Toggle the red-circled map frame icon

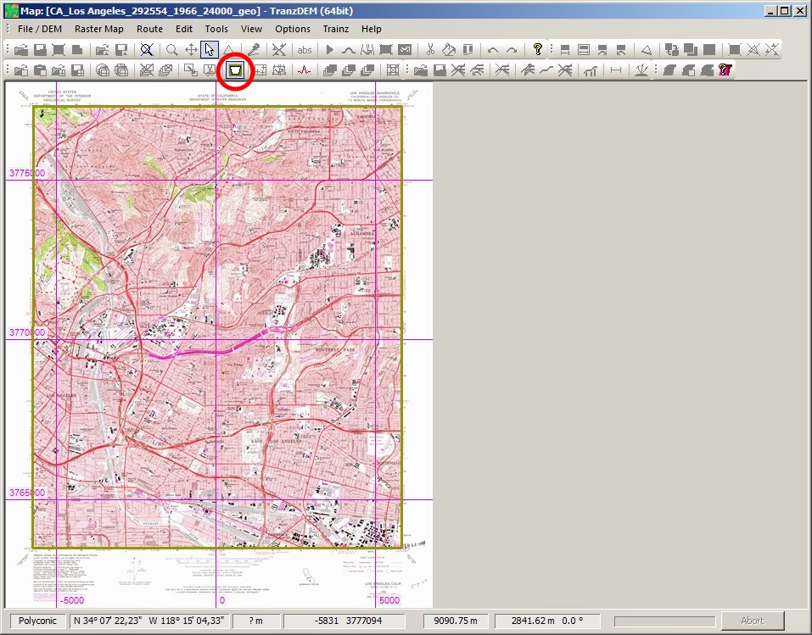(235, 70)
